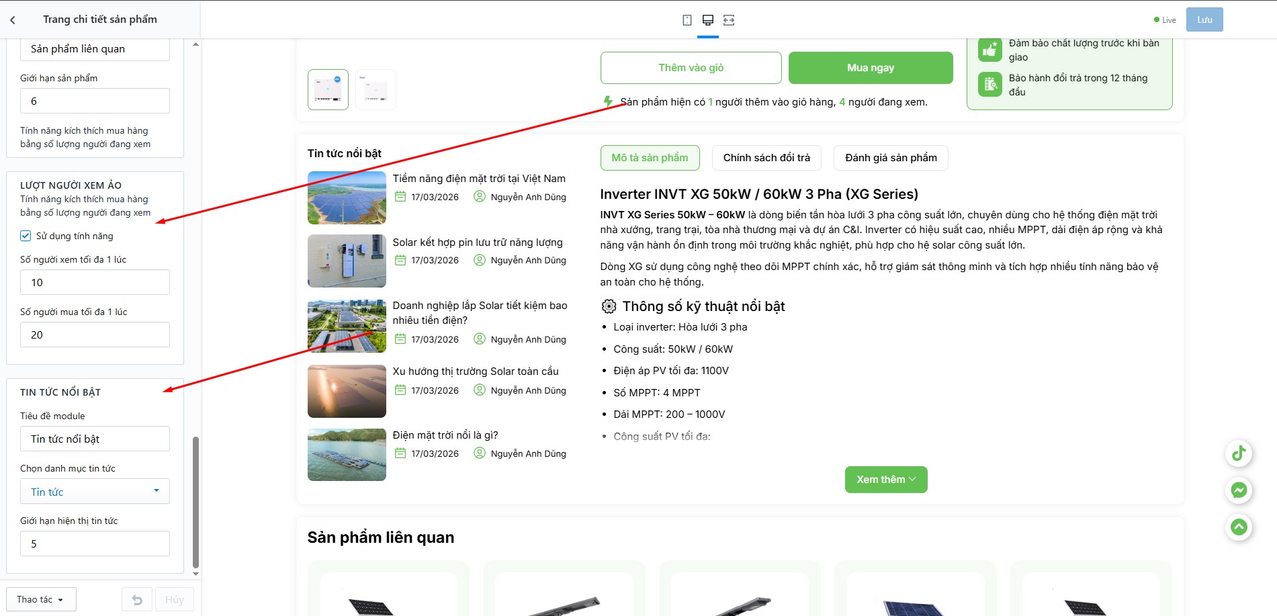
Task: Focus the Giới hạn sản phẩm input field
Action: [x=95, y=101]
